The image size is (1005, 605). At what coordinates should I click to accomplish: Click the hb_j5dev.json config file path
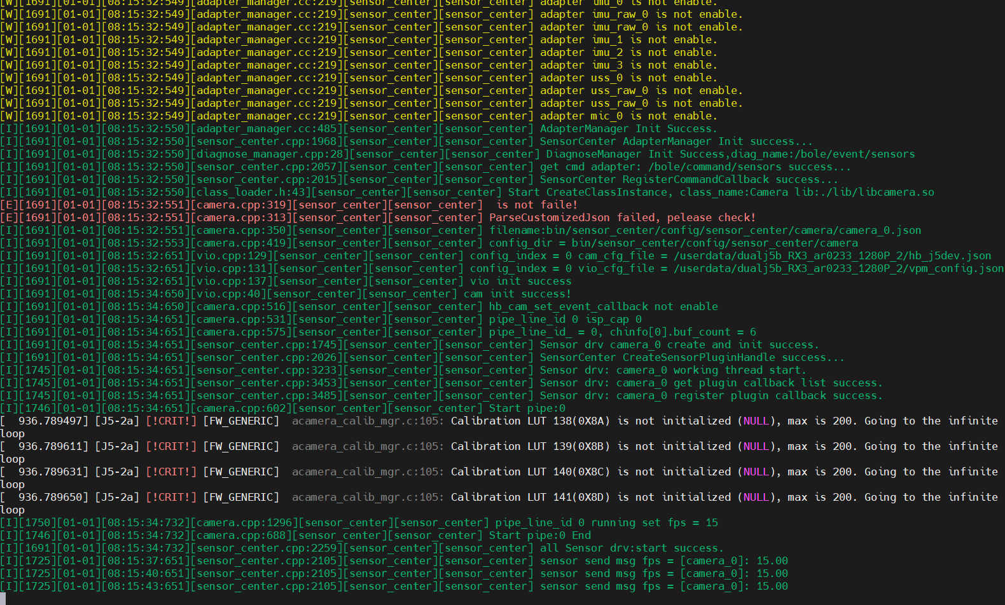click(832, 255)
